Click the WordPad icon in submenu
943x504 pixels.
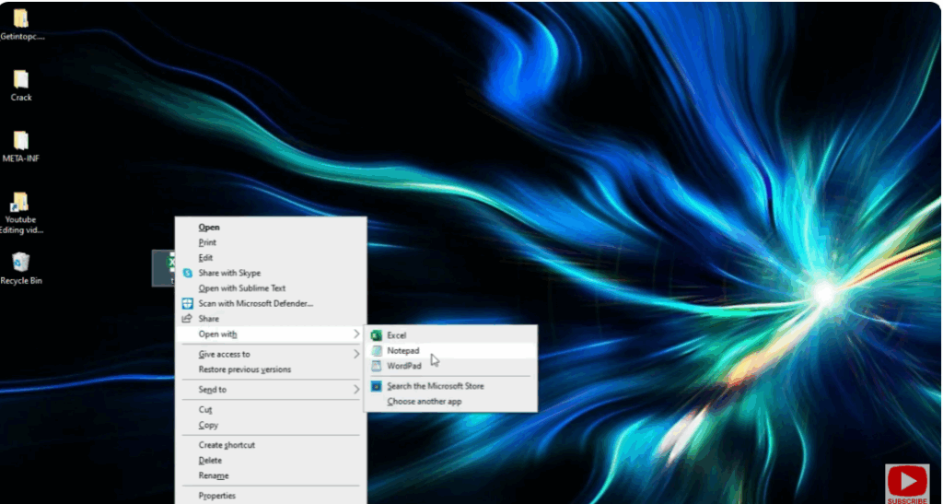(377, 366)
